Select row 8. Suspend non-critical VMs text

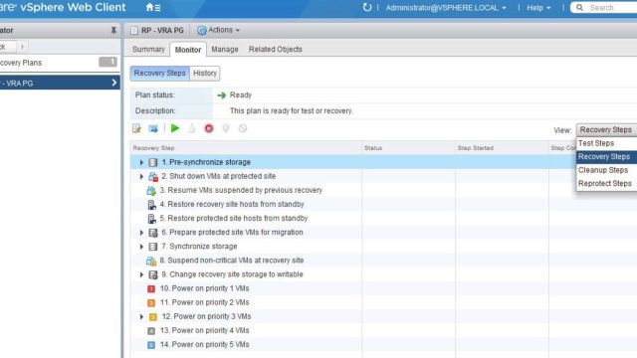point(232,261)
